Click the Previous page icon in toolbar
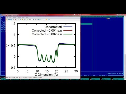The height and width of the screenshot is (94, 126). [x=42, y=20]
